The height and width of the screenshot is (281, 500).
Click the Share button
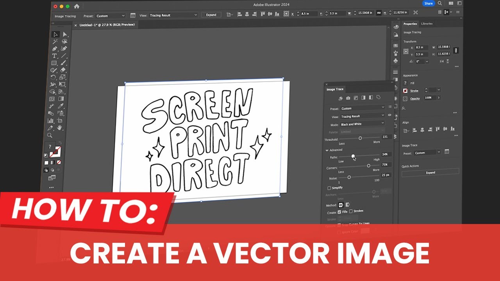(429, 3)
